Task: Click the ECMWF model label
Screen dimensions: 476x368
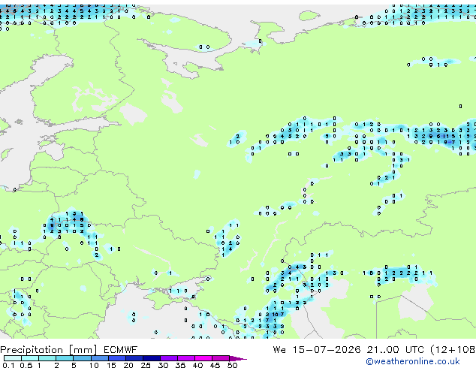Action: [121, 350]
